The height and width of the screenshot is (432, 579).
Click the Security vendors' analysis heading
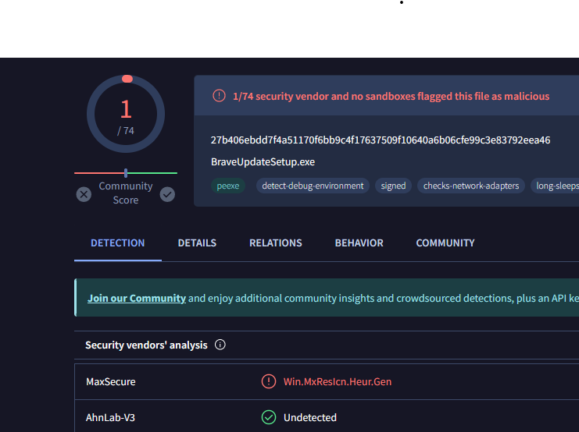click(x=147, y=345)
